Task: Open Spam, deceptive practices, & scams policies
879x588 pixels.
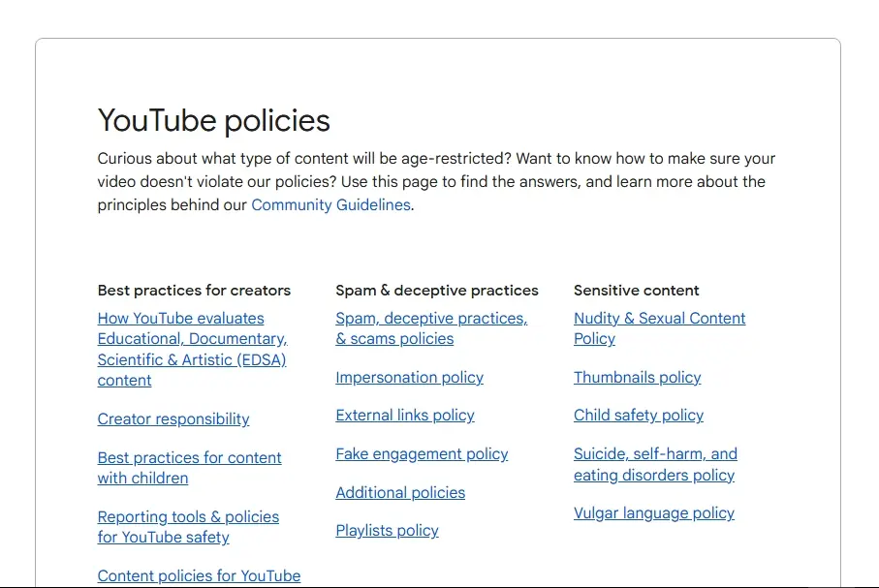Action: [x=431, y=328]
